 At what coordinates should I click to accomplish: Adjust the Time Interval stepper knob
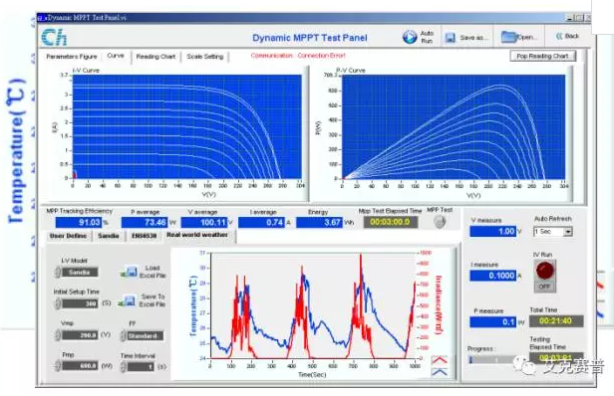pyautogui.click(x=124, y=367)
